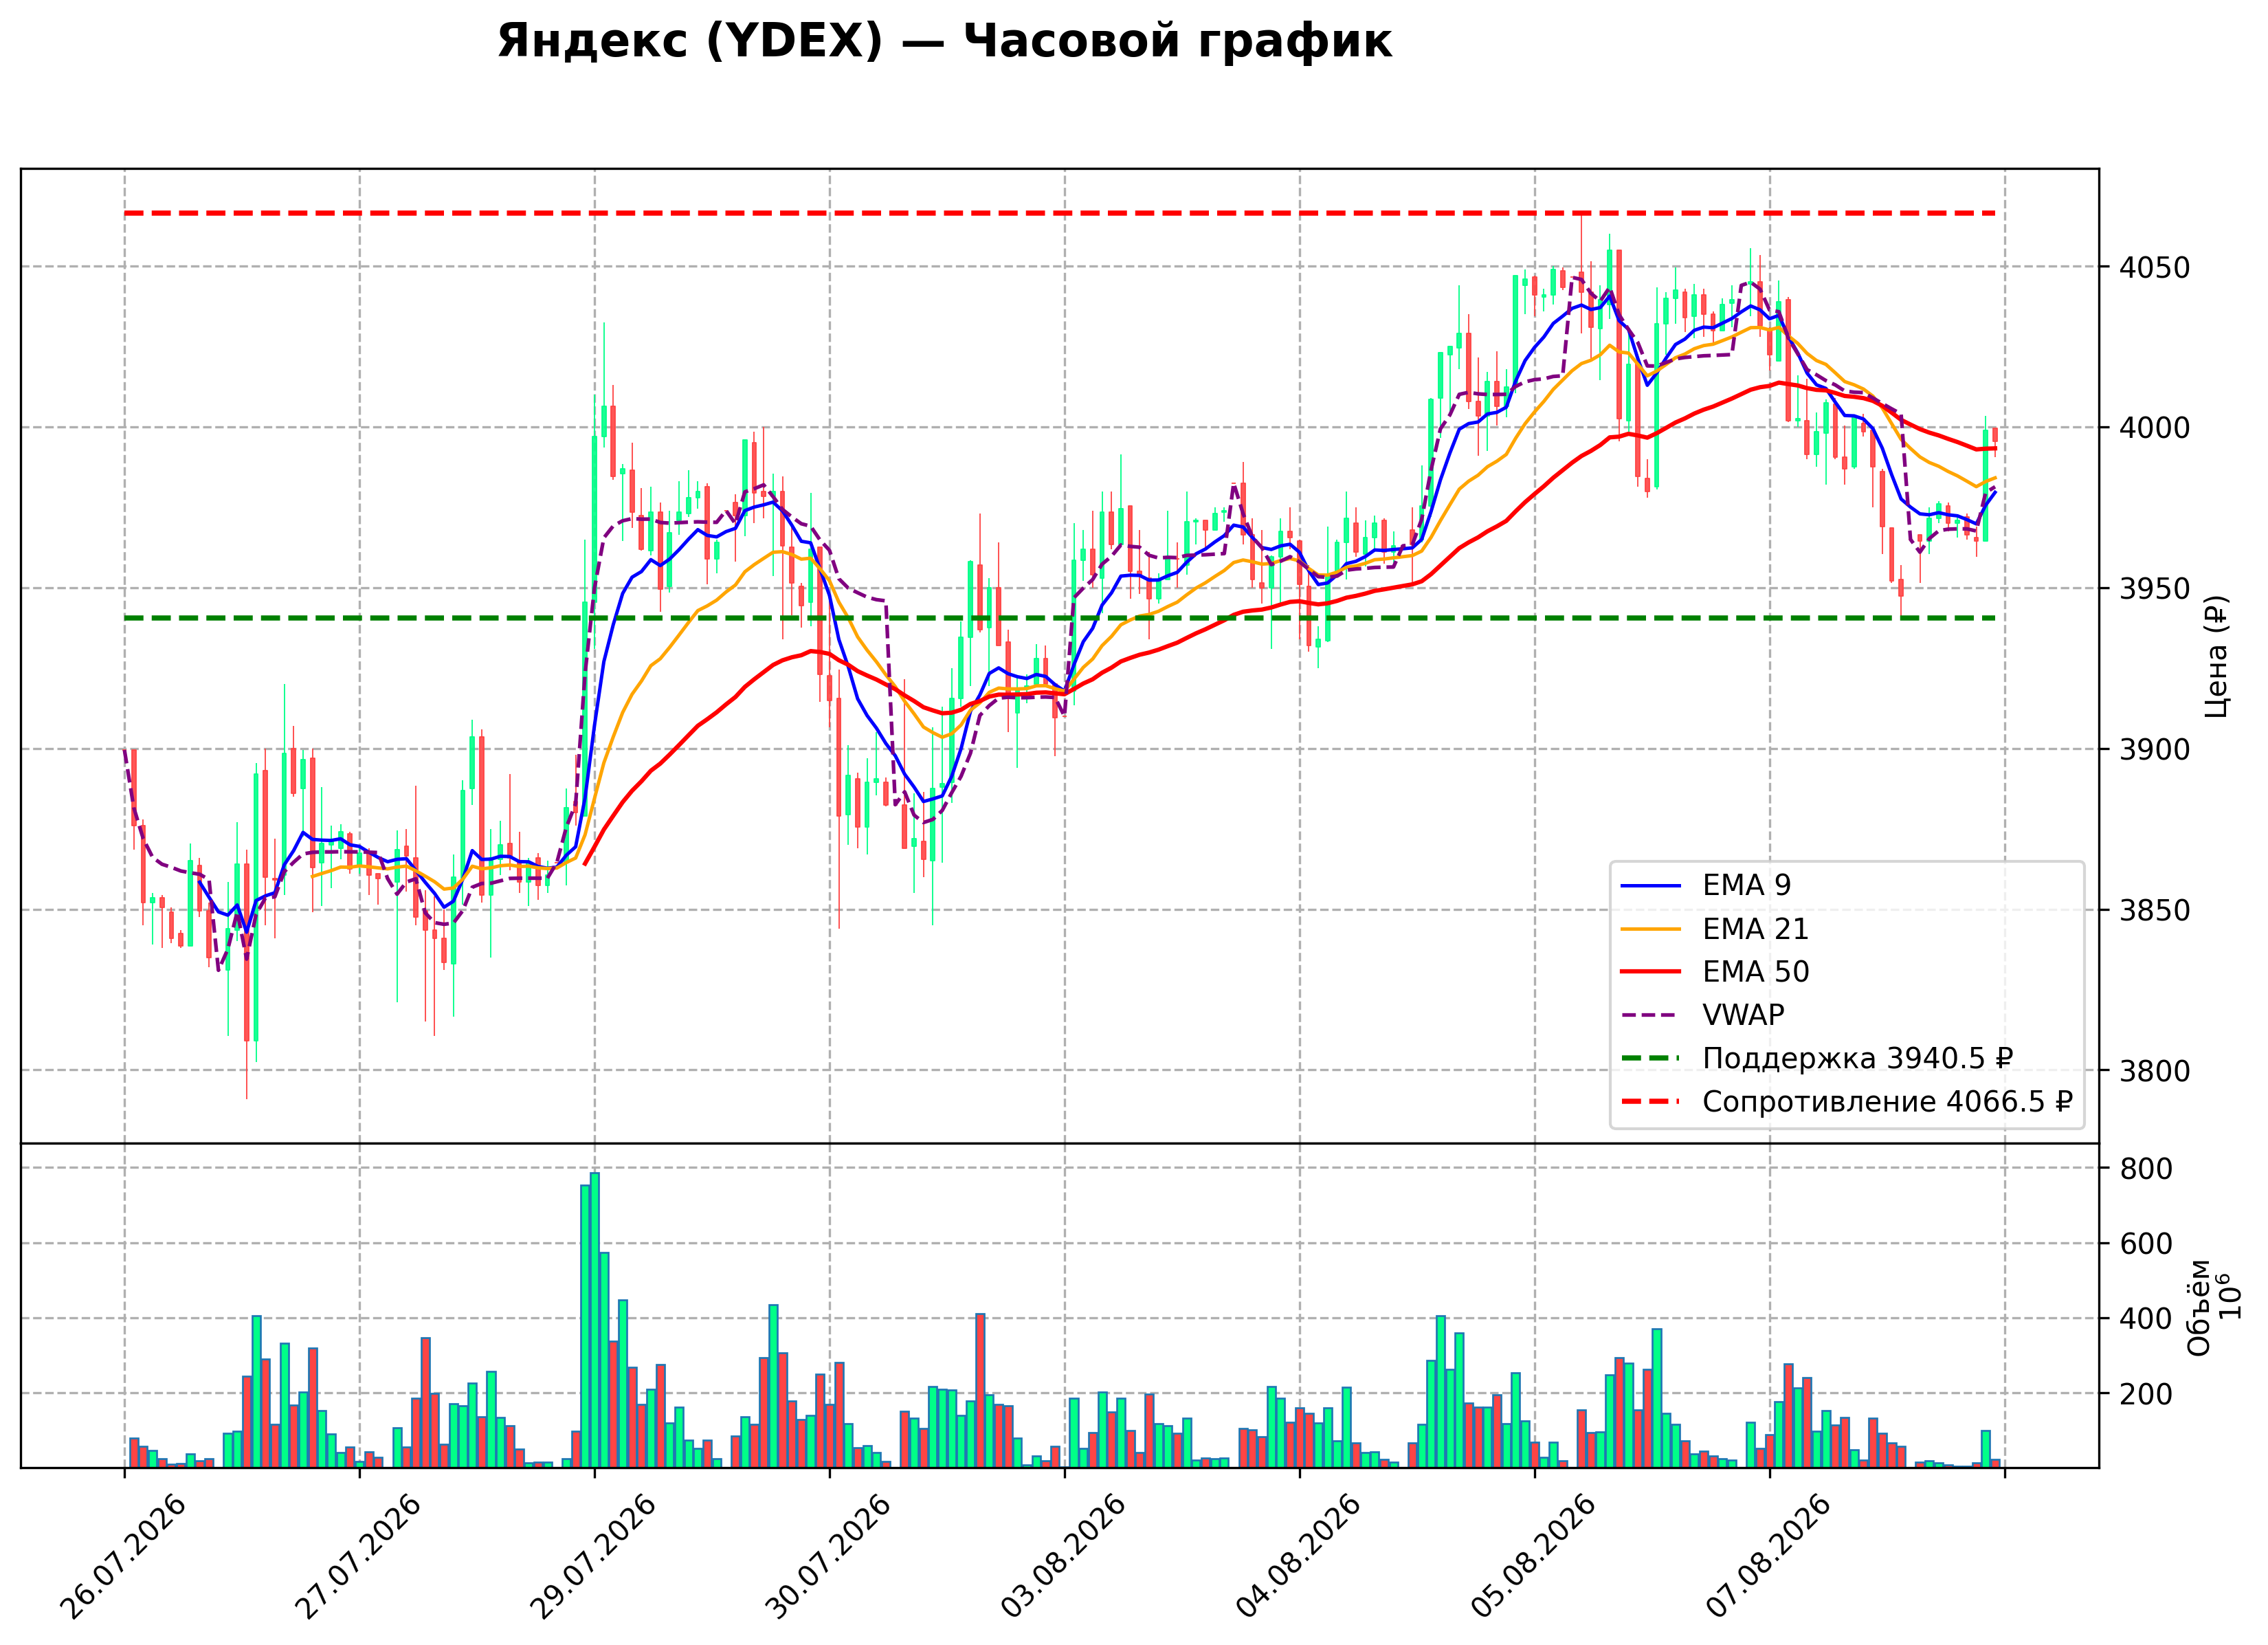This screenshot has height=1645, width=2268.
Task: Click legend entry "Сопротивление 4066.5 ₽"
Action: point(1846,1102)
